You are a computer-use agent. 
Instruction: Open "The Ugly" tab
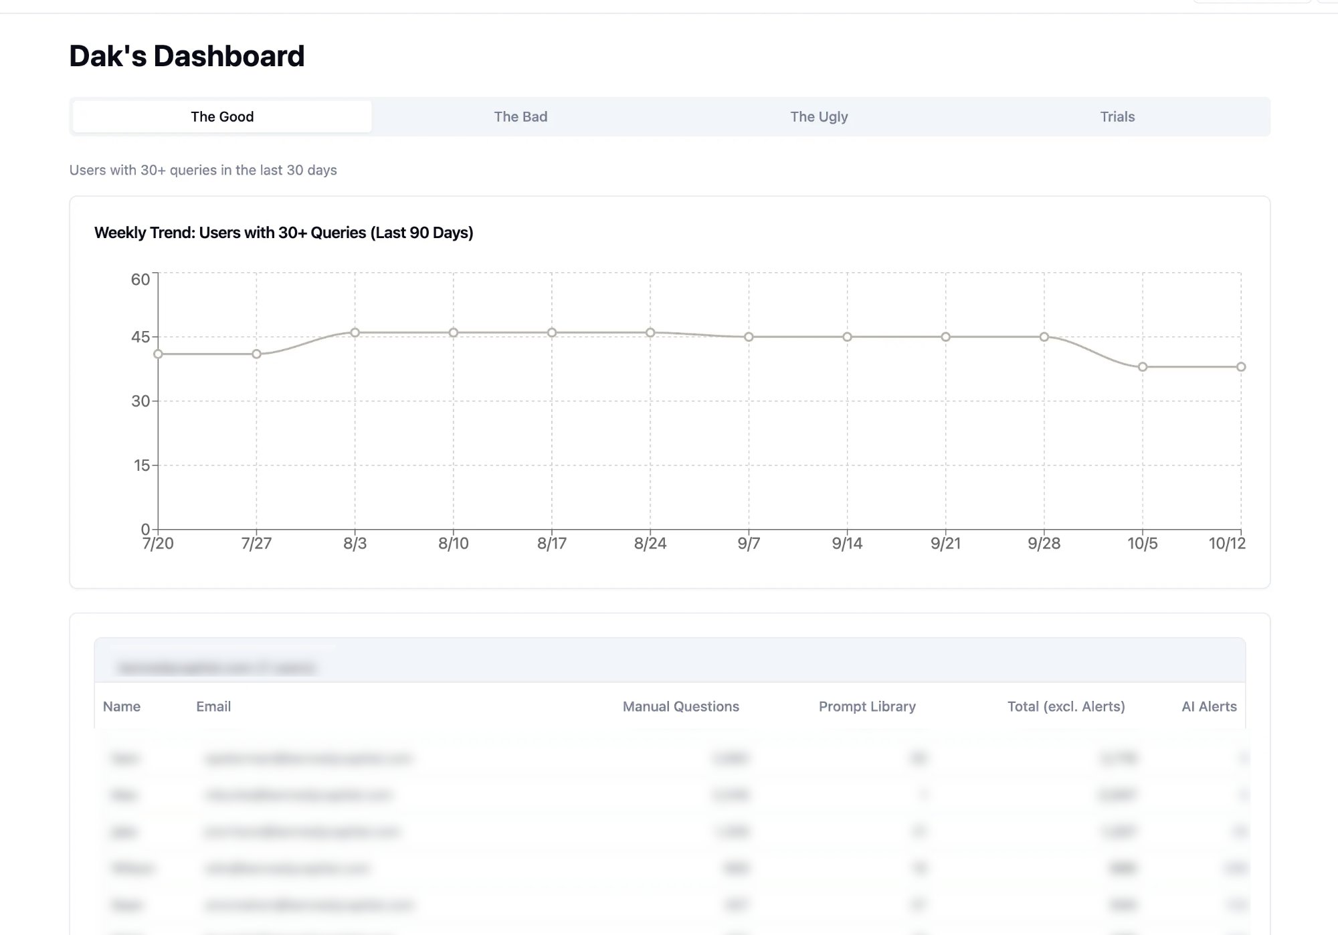[x=818, y=116]
